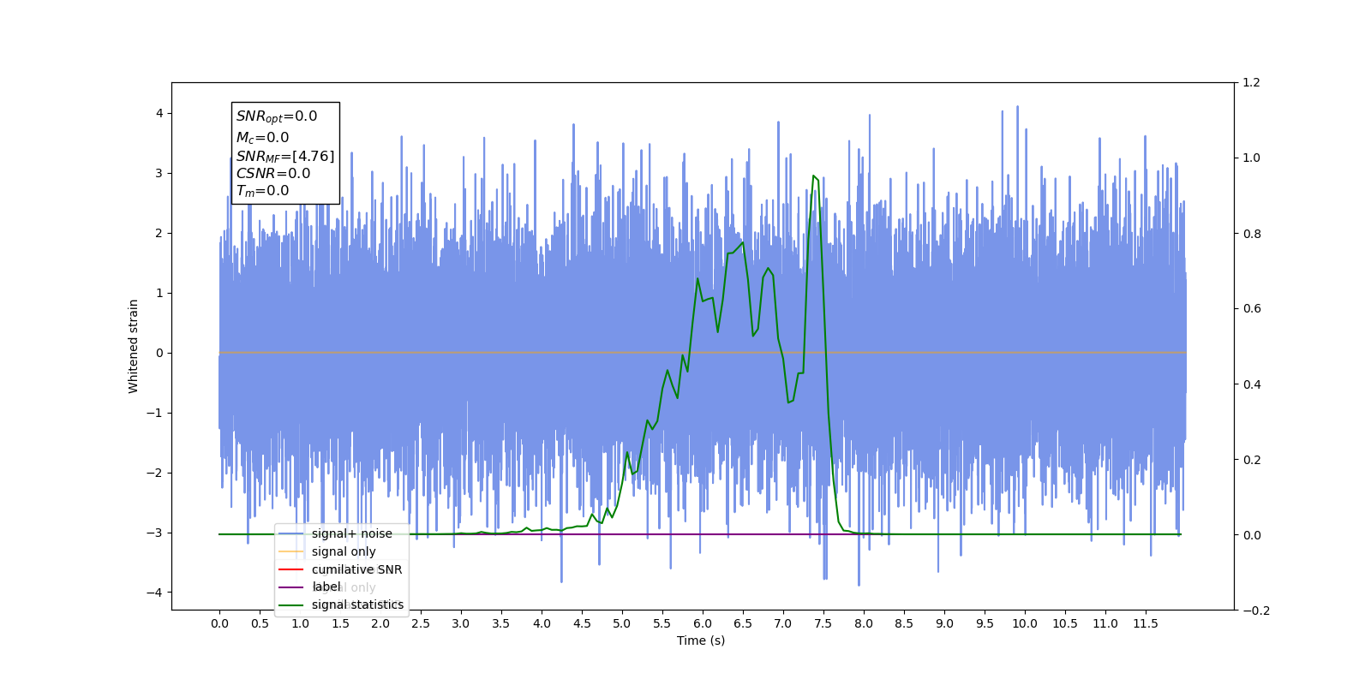
Task: Click the right y-axis tick label 0.6
Action: click(x=1252, y=309)
